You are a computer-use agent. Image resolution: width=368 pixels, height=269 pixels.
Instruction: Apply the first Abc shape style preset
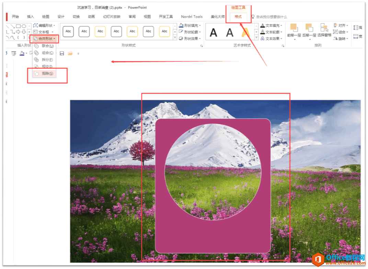pyautogui.click(x=68, y=32)
